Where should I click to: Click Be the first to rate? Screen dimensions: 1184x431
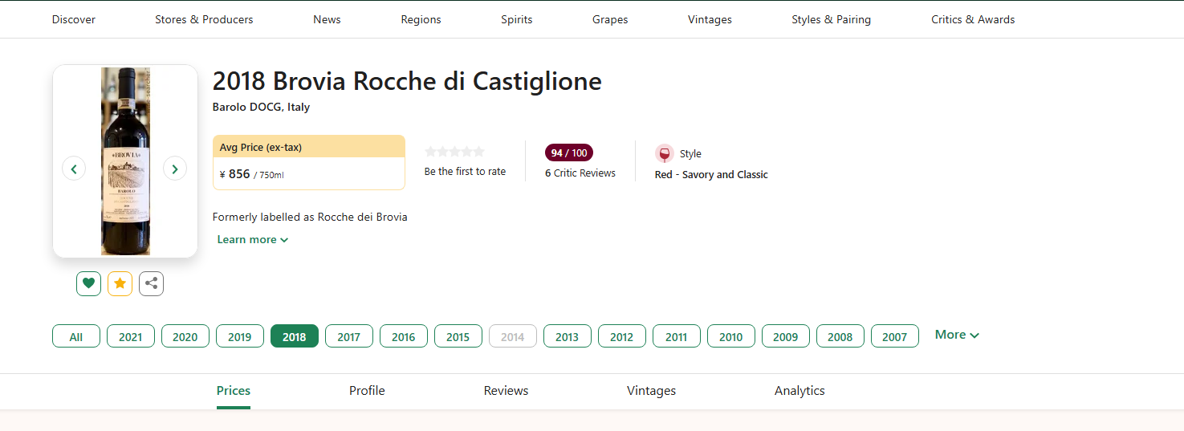pos(465,172)
